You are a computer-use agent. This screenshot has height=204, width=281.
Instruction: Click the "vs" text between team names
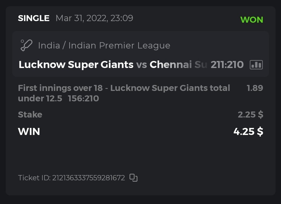[142, 65]
